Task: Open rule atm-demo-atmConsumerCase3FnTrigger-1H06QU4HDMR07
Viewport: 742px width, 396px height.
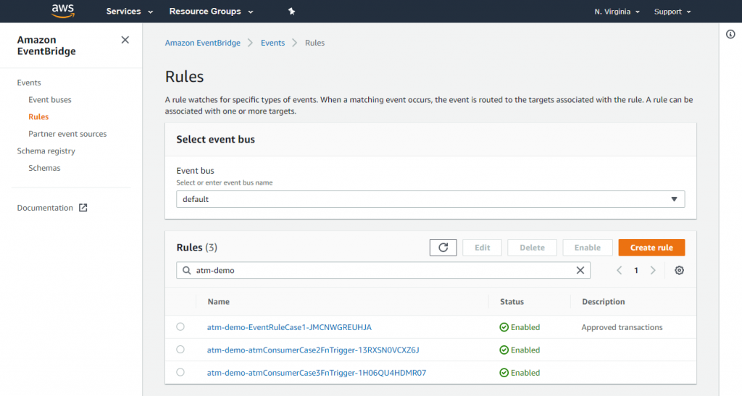Action: pyautogui.click(x=317, y=373)
